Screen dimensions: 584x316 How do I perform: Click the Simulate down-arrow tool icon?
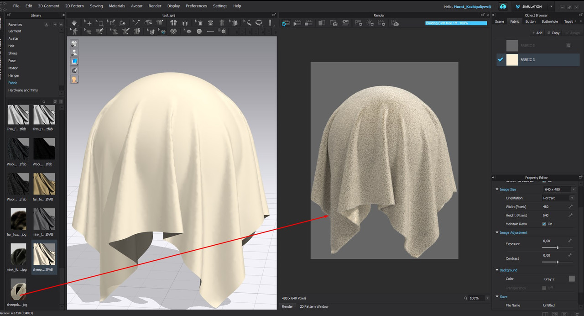[74, 22]
